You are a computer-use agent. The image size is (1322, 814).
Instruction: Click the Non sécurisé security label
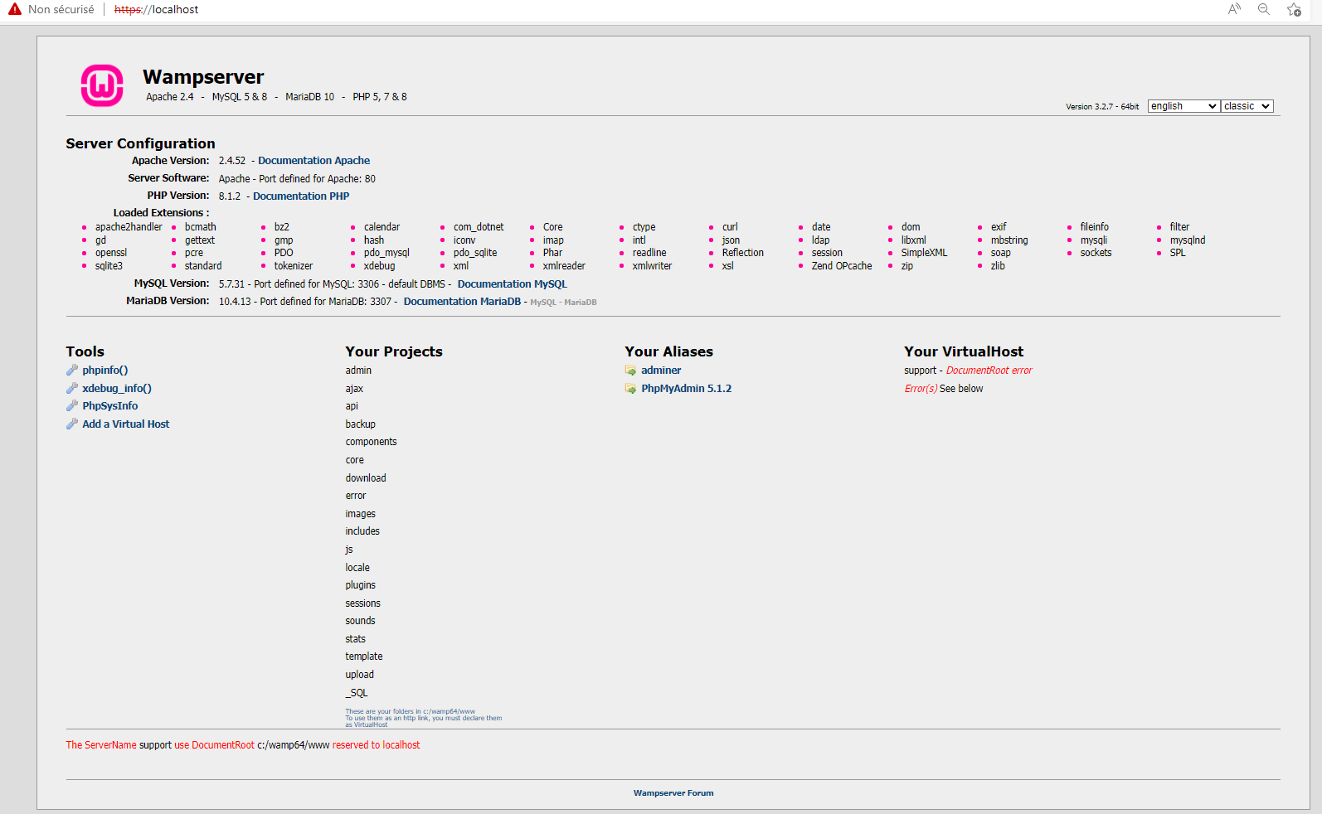61,9
